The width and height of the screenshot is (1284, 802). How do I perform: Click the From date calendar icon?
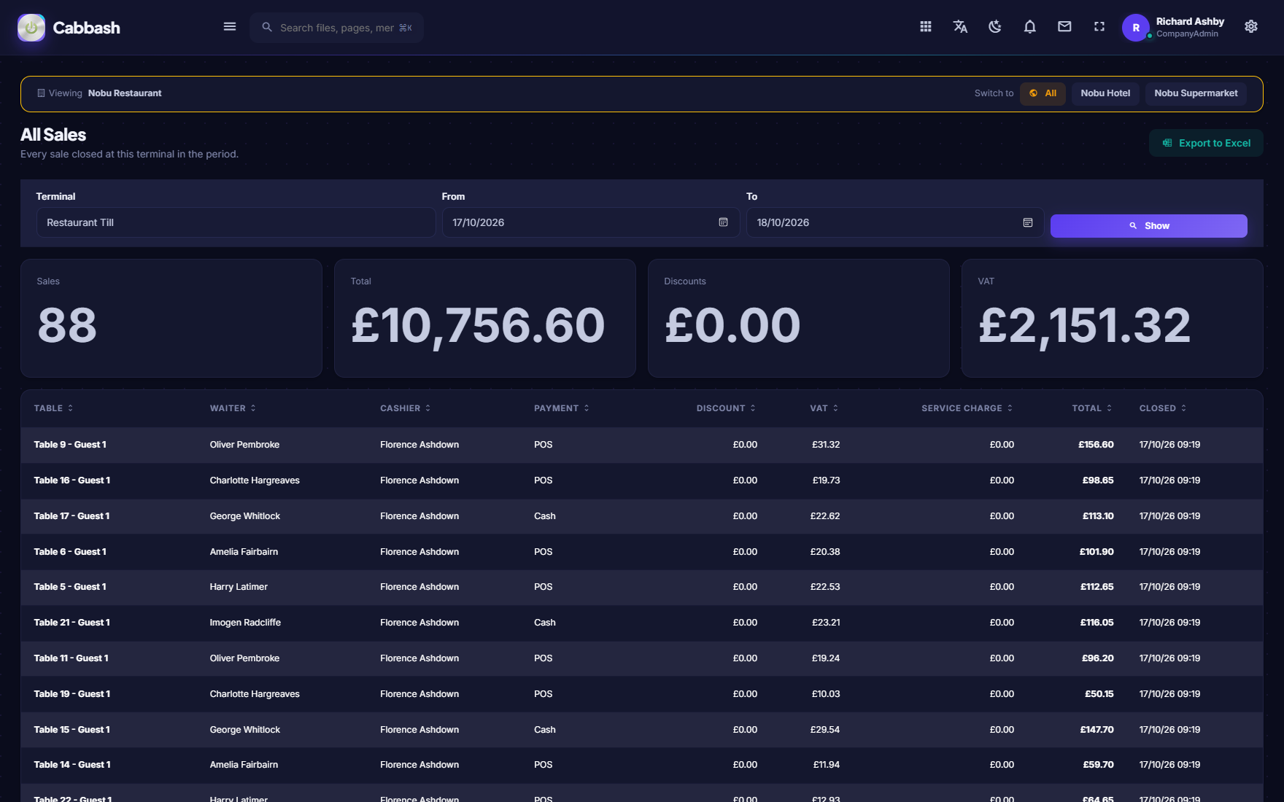tap(723, 222)
